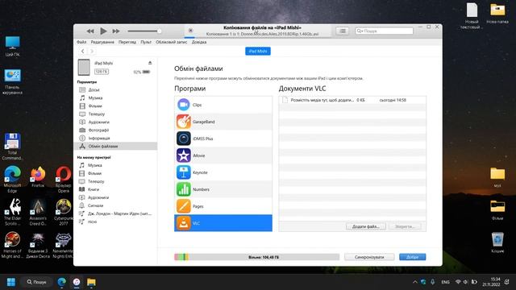Click the iTunes search field

coord(384,31)
